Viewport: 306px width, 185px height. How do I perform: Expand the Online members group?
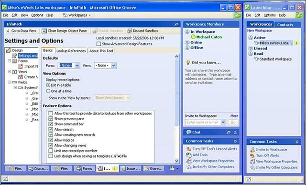pyautogui.click(x=187, y=42)
